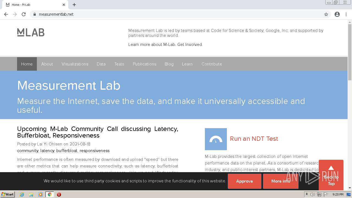Click the scrollbar up arrow
This screenshot has height=198, width=352.
(x=350, y=22)
